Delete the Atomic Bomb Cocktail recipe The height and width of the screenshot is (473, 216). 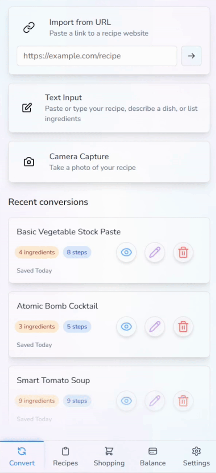[183, 327]
